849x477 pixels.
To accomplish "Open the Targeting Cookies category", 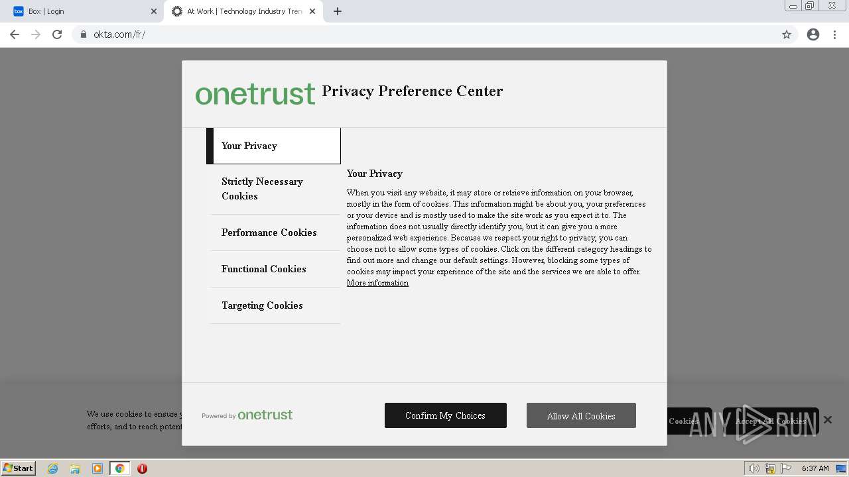I will click(x=275, y=305).
